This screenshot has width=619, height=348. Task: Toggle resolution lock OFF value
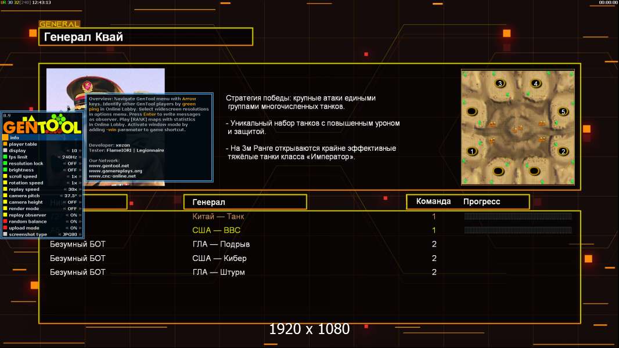pos(72,163)
